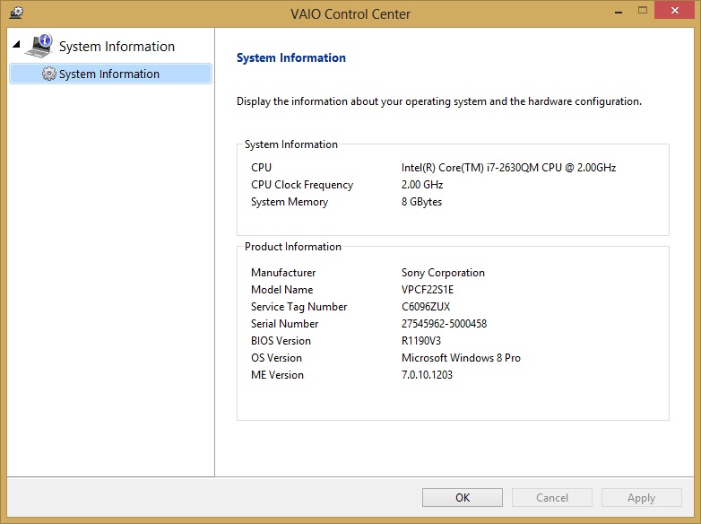Screen dimensions: 701x524
Task: Click the Sony Corporation value
Action: [x=443, y=273]
